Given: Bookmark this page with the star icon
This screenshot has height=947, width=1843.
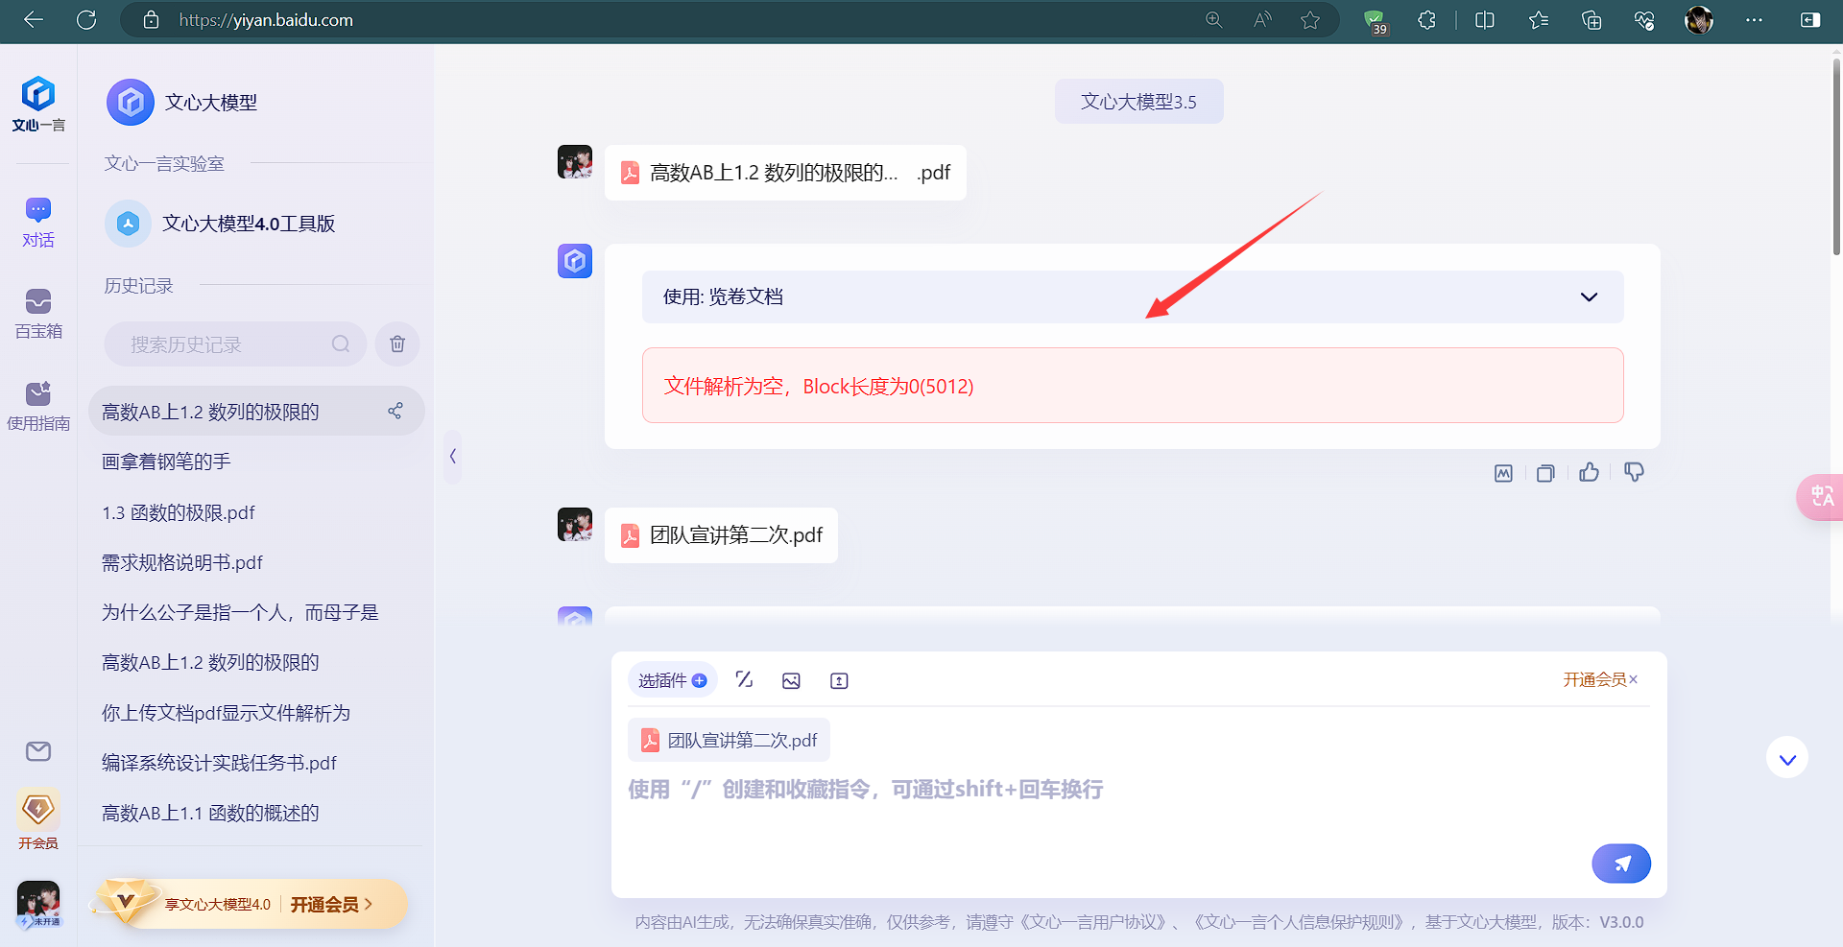Looking at the screenshot, I should (1310, 20).
